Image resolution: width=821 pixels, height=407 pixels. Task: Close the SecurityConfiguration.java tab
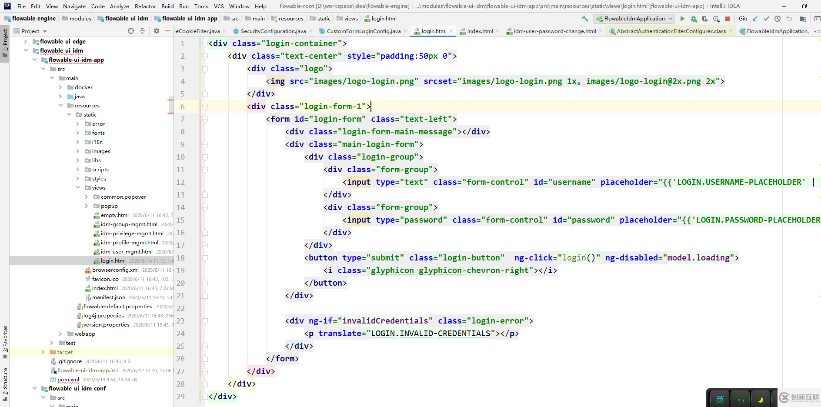click(x=310, y=31)
